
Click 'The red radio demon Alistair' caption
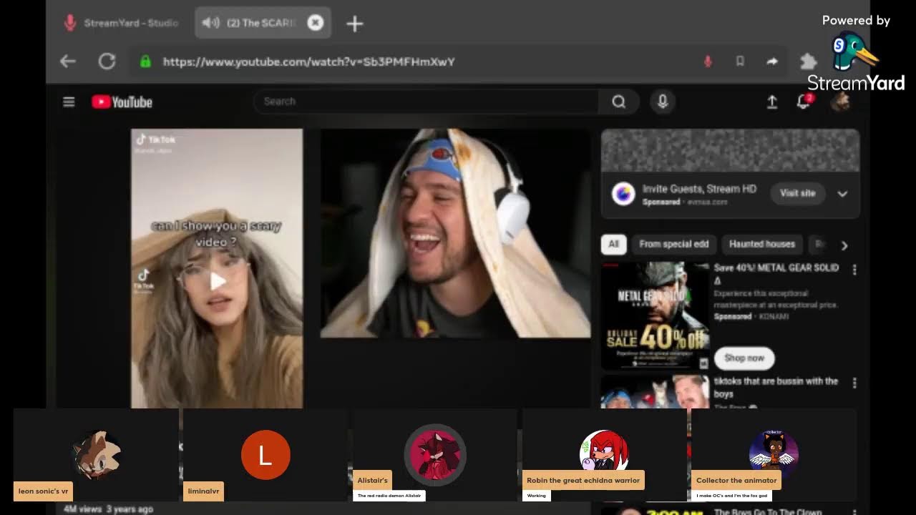[389, 496]
